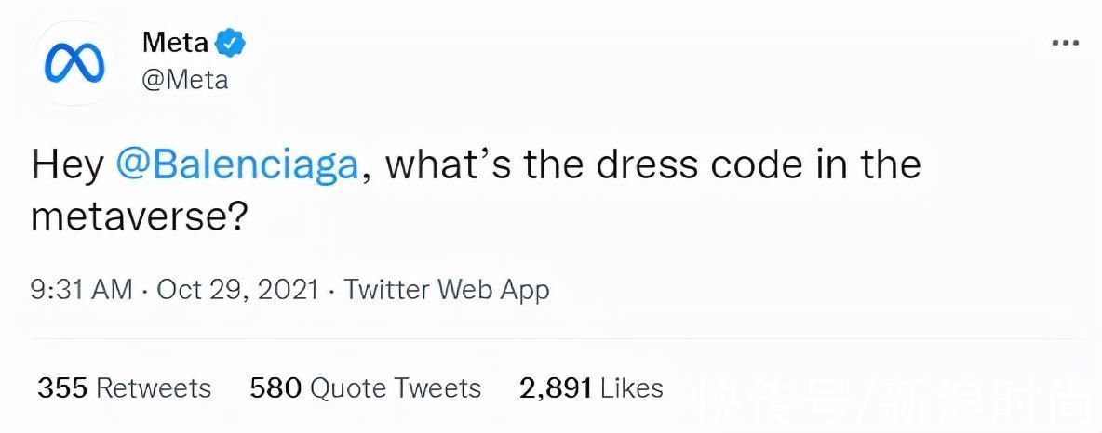Click the word Hey starting the tweet
Screen dimensions: 1102x433
coord(67,167)
